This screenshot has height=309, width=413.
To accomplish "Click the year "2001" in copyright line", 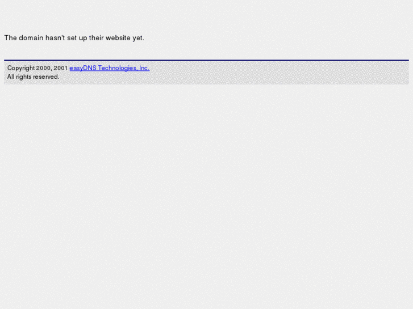I will (x=61, y=68).
